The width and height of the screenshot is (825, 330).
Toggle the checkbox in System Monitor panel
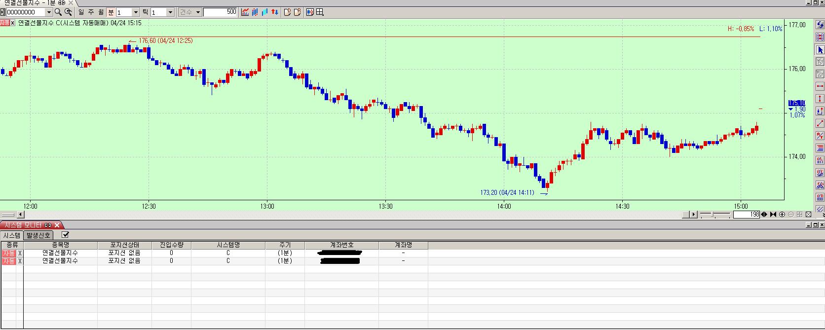[x=65, y=235]
